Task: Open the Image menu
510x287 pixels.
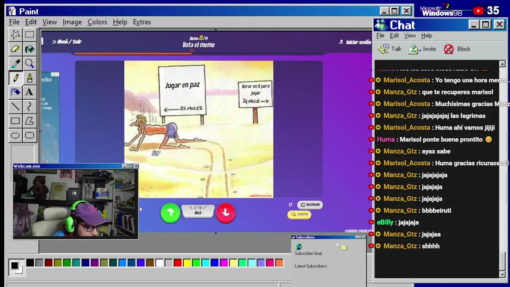Action: coord(72,22)
